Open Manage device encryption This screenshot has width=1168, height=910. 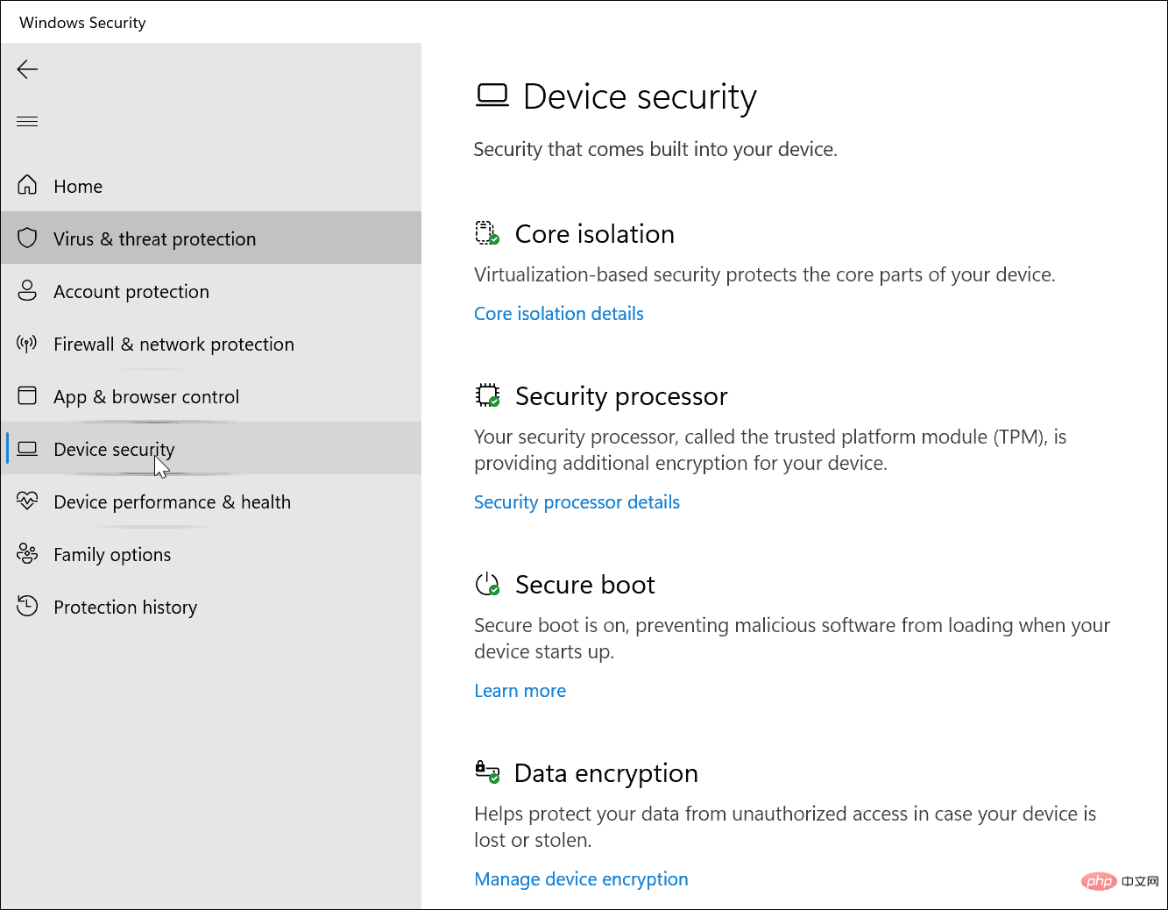tap(581, 878)
